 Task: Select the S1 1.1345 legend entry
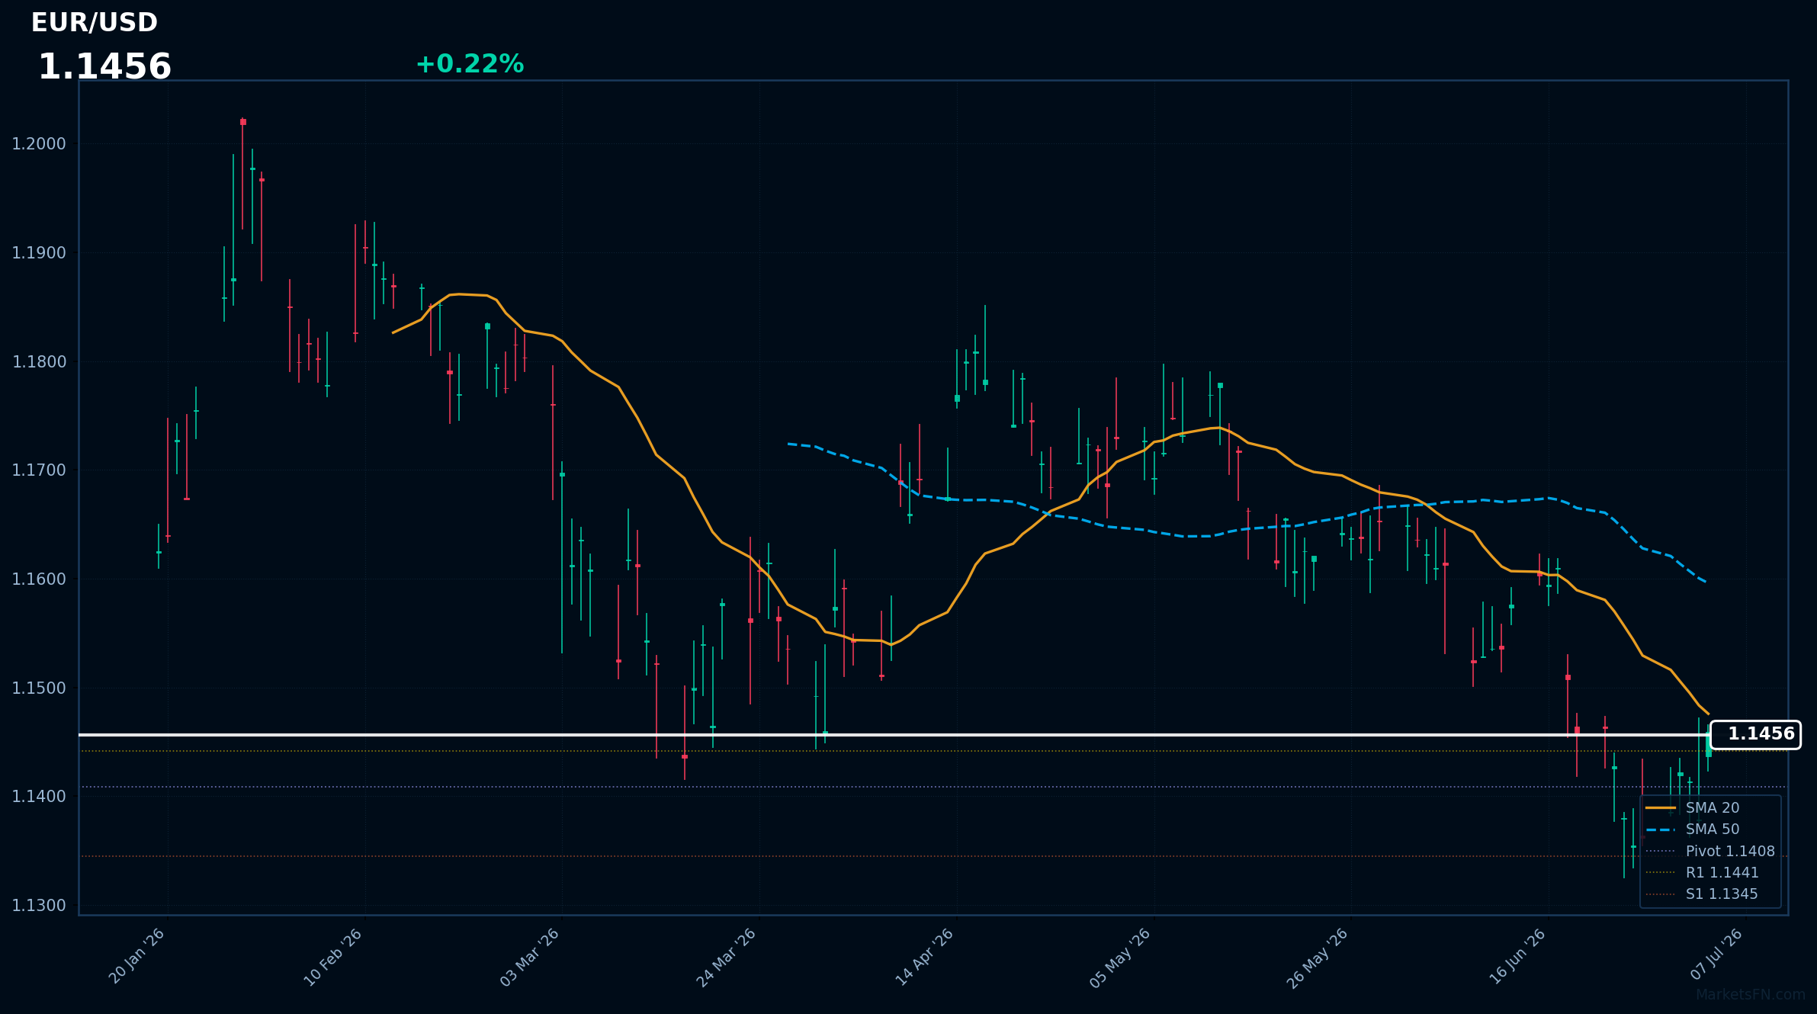[x=1702, y=894]
